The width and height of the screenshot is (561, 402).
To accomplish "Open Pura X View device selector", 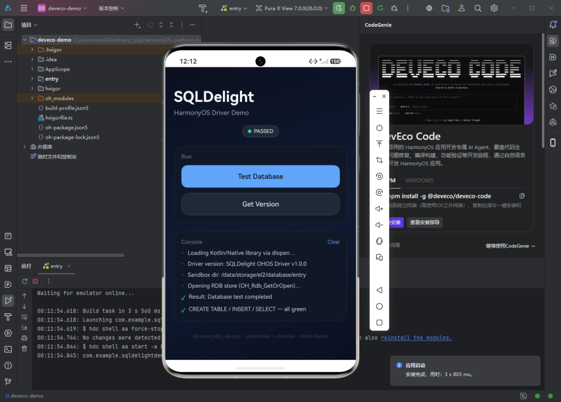I will tap(292, 8).
